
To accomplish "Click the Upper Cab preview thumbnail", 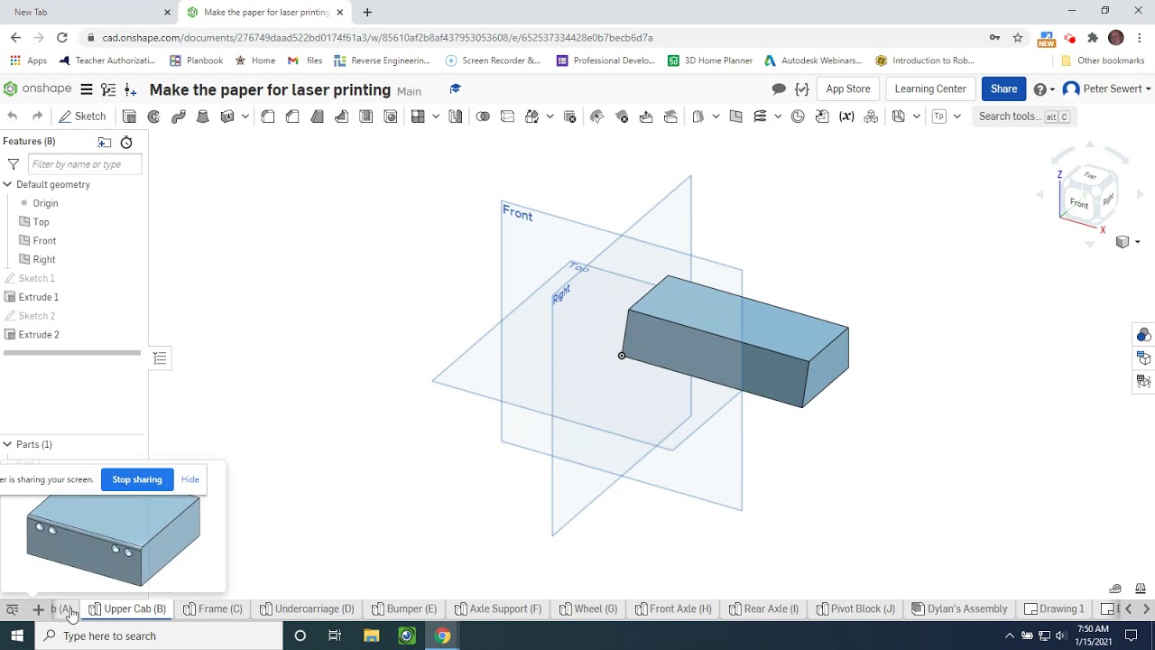I will [113, 542].
